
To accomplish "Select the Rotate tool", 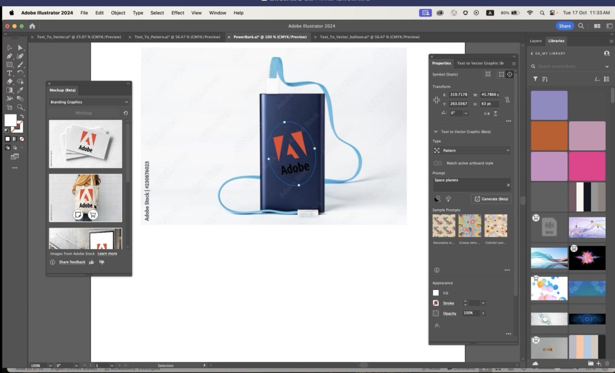I will click(x=20, y=73).
